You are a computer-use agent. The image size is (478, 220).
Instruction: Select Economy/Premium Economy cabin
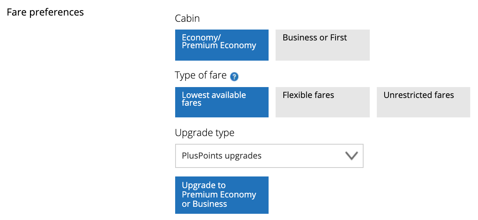(222, 45)
